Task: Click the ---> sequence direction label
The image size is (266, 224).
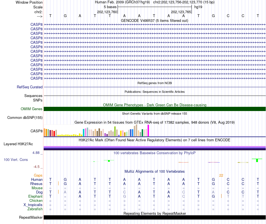Action: click(x=39, y=16)
